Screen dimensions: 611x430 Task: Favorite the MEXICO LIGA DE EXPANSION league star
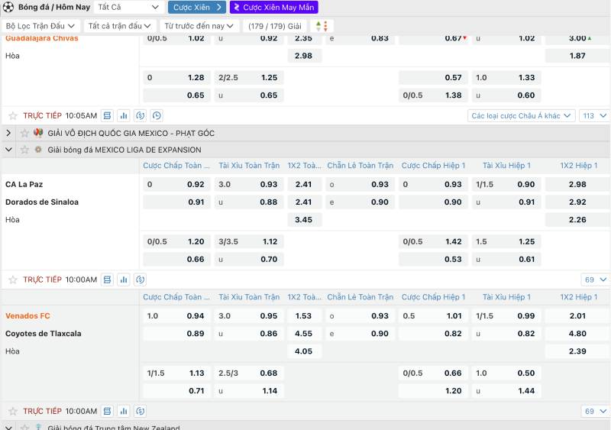pos(24,150)
